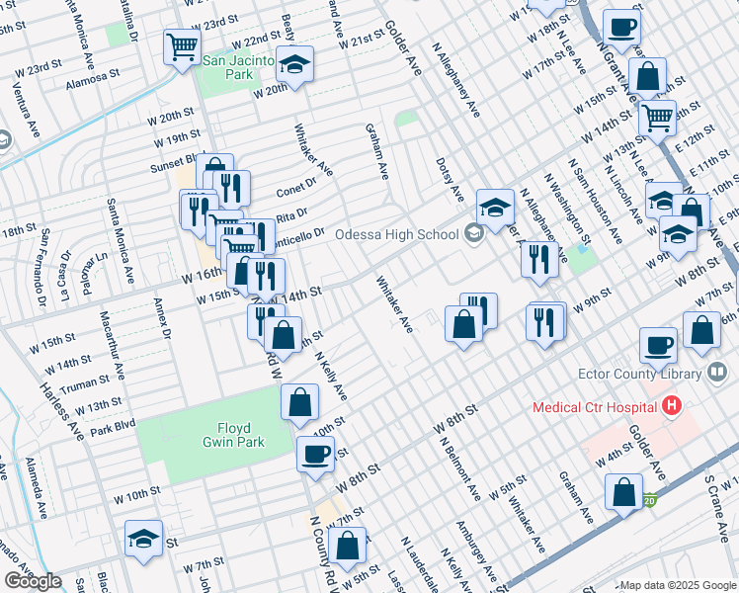Click the Odessa High School place icon
739x593 pixels.
[x=473, y=233]
